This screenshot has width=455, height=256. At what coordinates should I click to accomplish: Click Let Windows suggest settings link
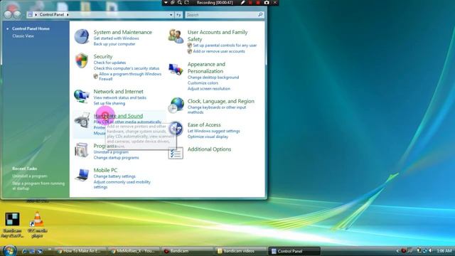[x=213, y=131]
